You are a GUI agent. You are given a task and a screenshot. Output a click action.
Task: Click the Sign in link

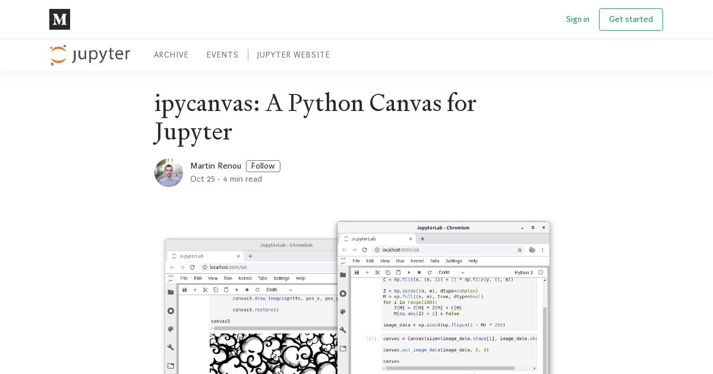[x=578, y=20]
